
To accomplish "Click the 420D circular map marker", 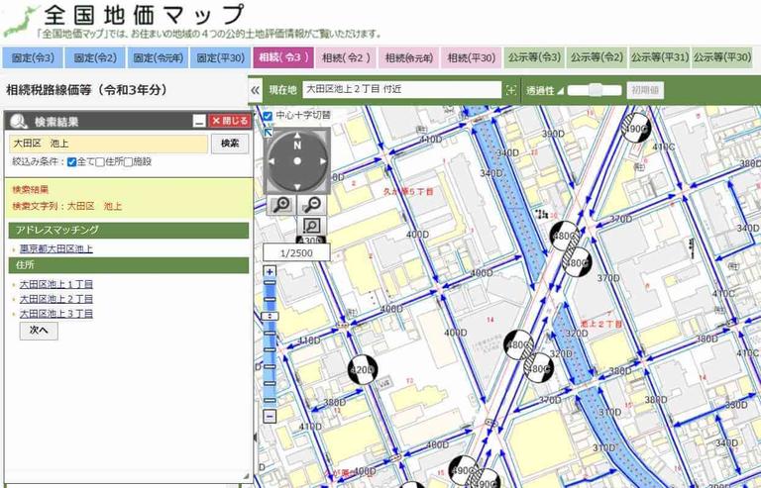I will point(363,370).
